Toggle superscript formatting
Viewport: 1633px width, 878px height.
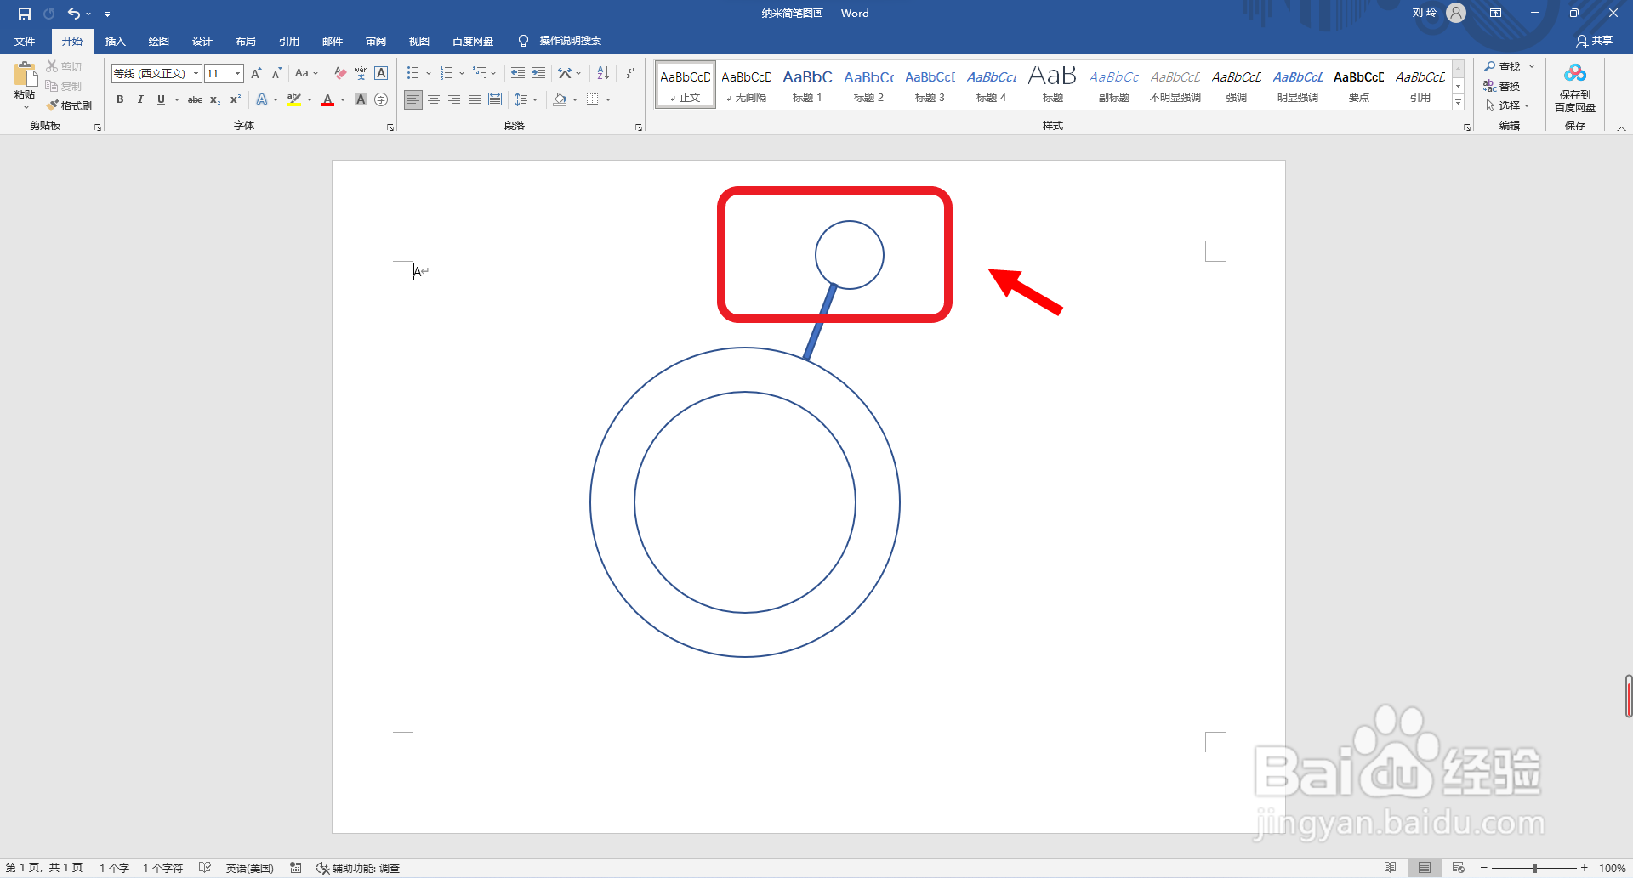coord(236,99)
